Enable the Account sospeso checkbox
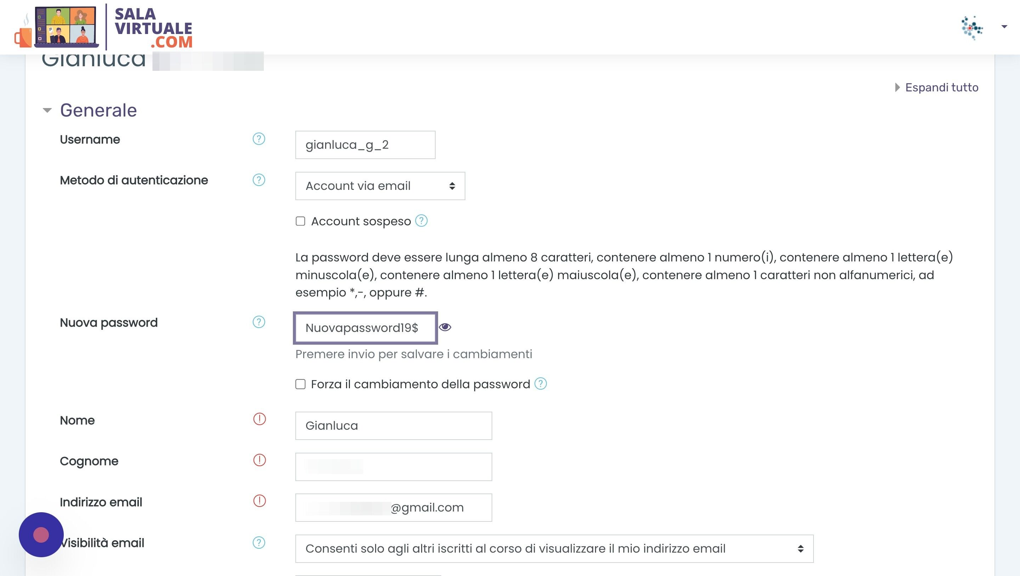1020x576 pixels. point(301,221)
